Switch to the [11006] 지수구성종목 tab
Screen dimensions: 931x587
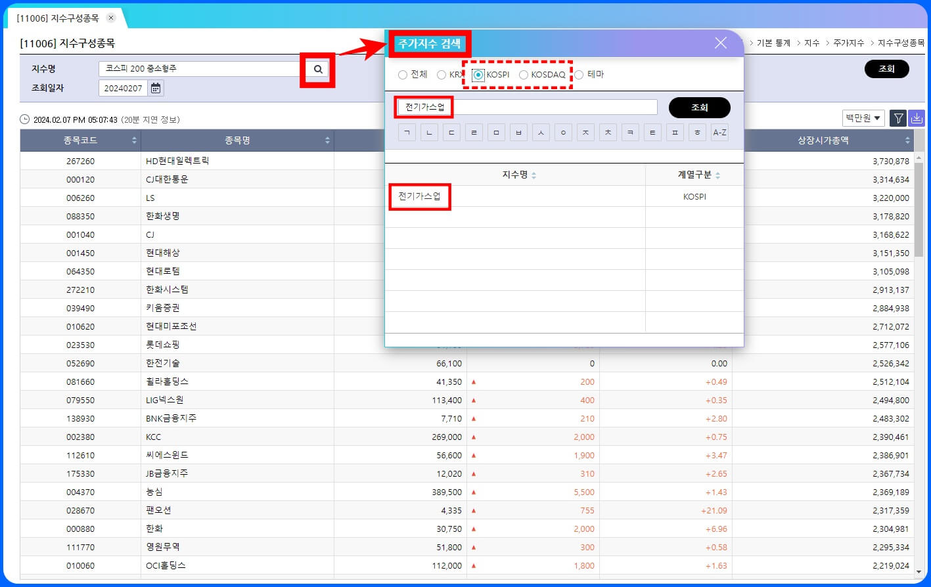[58, 18]
